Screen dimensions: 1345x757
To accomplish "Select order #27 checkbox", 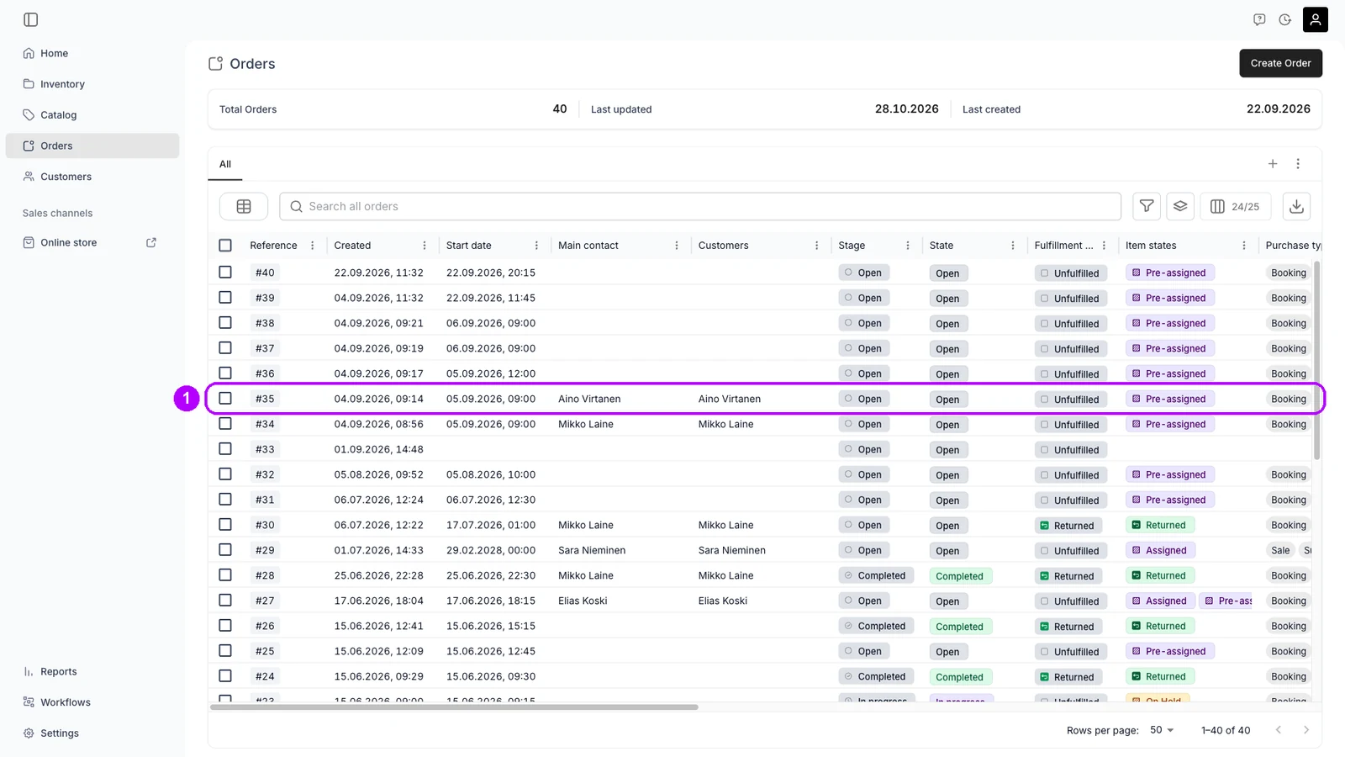I will [225, 601].
